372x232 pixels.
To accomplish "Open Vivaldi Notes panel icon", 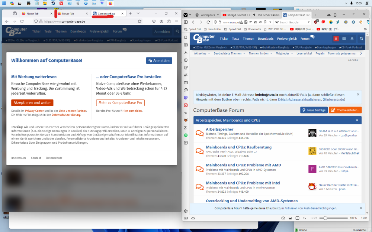I will (x=186, y=68).
